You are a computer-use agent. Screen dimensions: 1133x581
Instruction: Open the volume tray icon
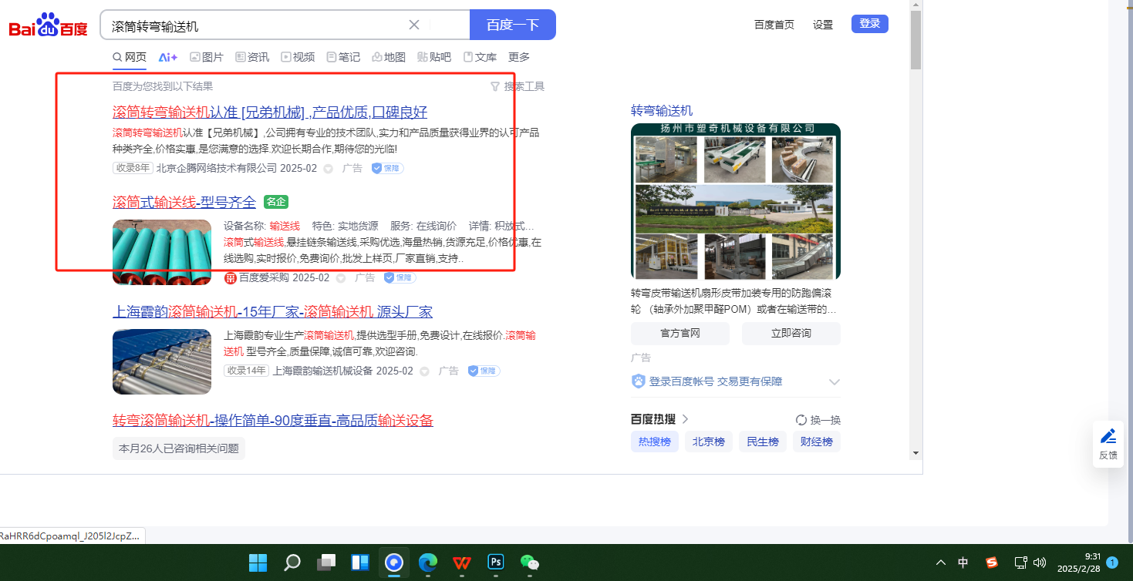(1040, 563)
